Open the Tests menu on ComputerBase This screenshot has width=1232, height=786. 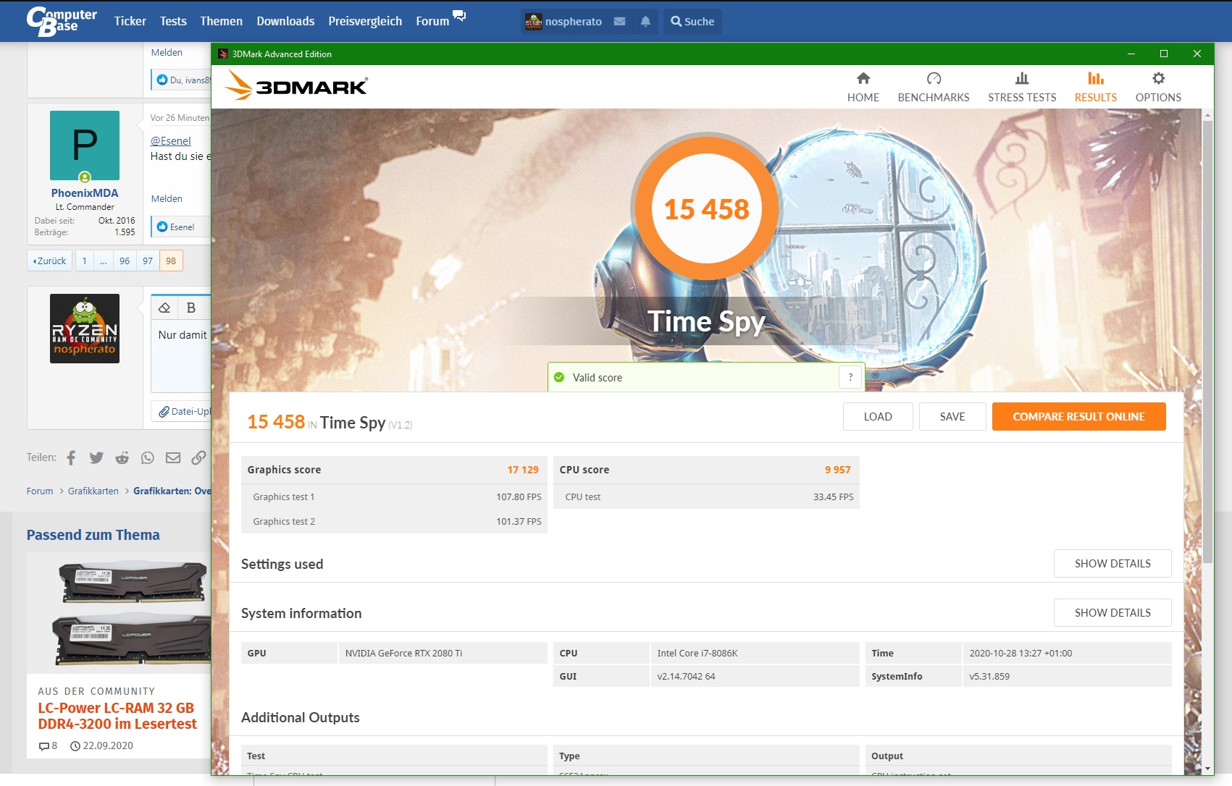(173, 21)
